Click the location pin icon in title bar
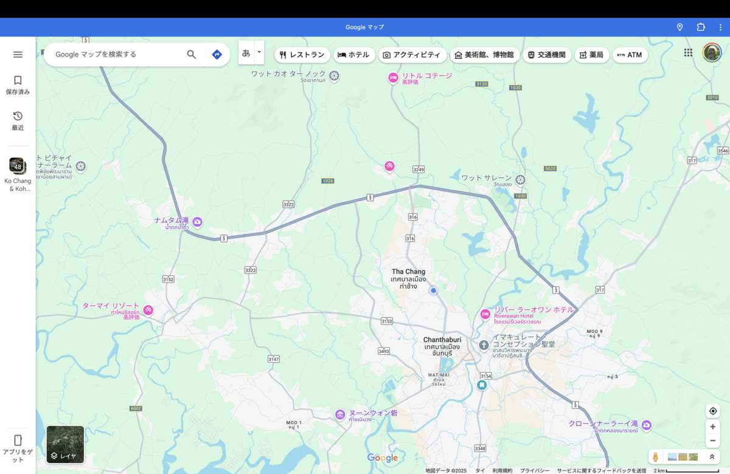 tap(680, 27)
